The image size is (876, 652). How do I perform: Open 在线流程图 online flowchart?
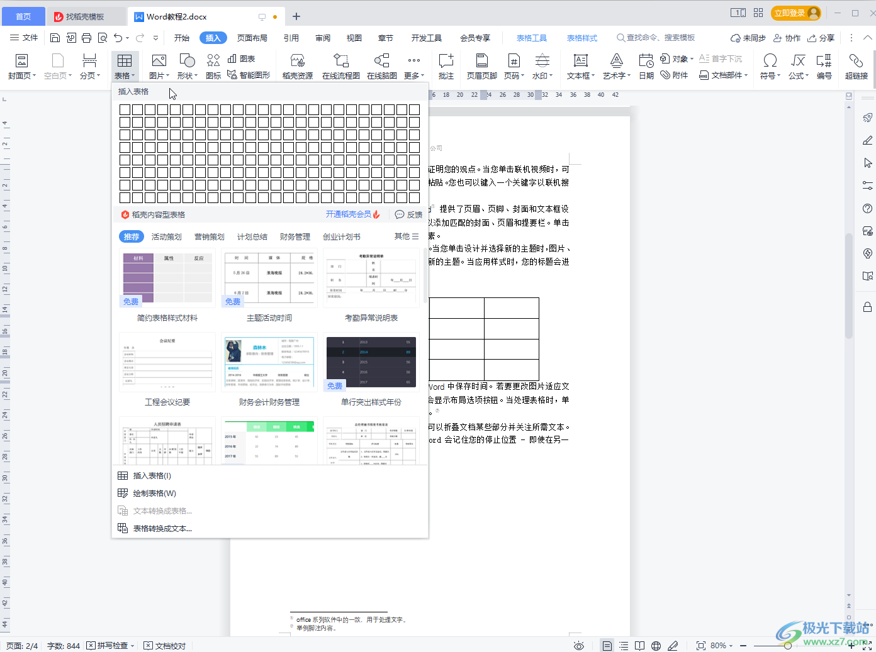341,67
